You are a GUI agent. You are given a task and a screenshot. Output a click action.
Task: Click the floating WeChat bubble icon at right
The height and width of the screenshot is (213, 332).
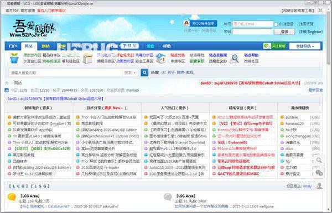pos(319,173)
